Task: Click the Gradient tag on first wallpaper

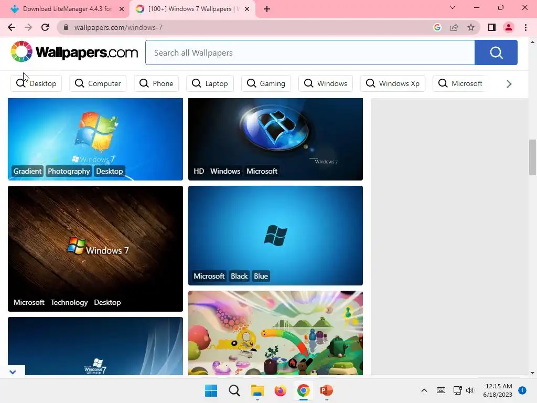Action: pos(27,171)
